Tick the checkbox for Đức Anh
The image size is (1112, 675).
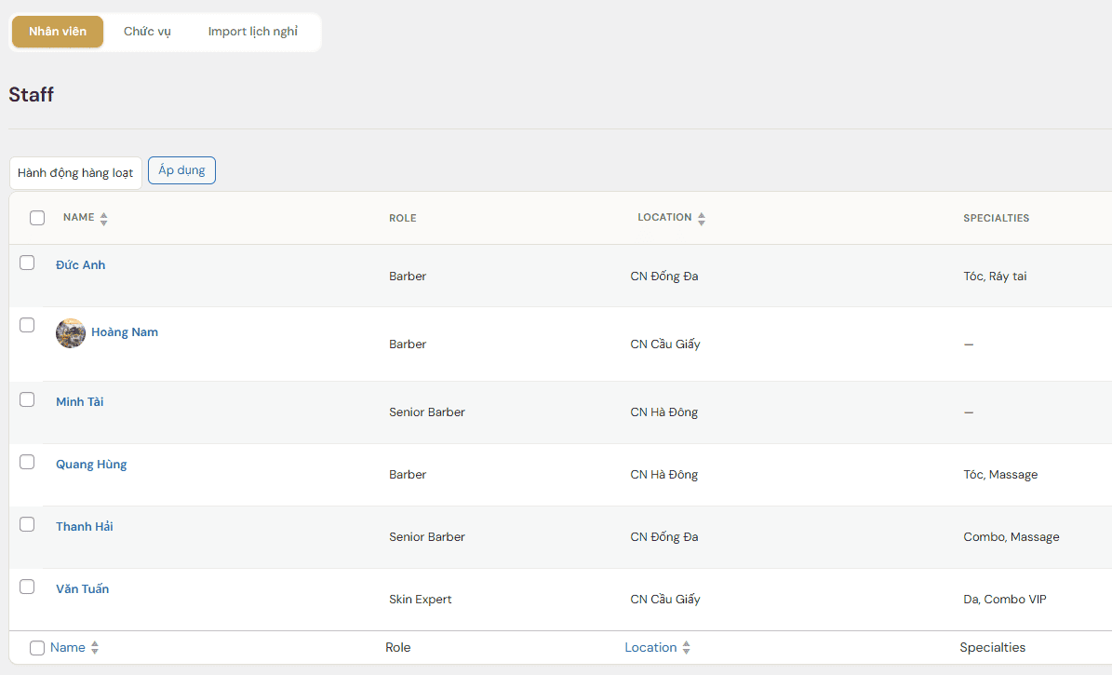coord(27,263)
